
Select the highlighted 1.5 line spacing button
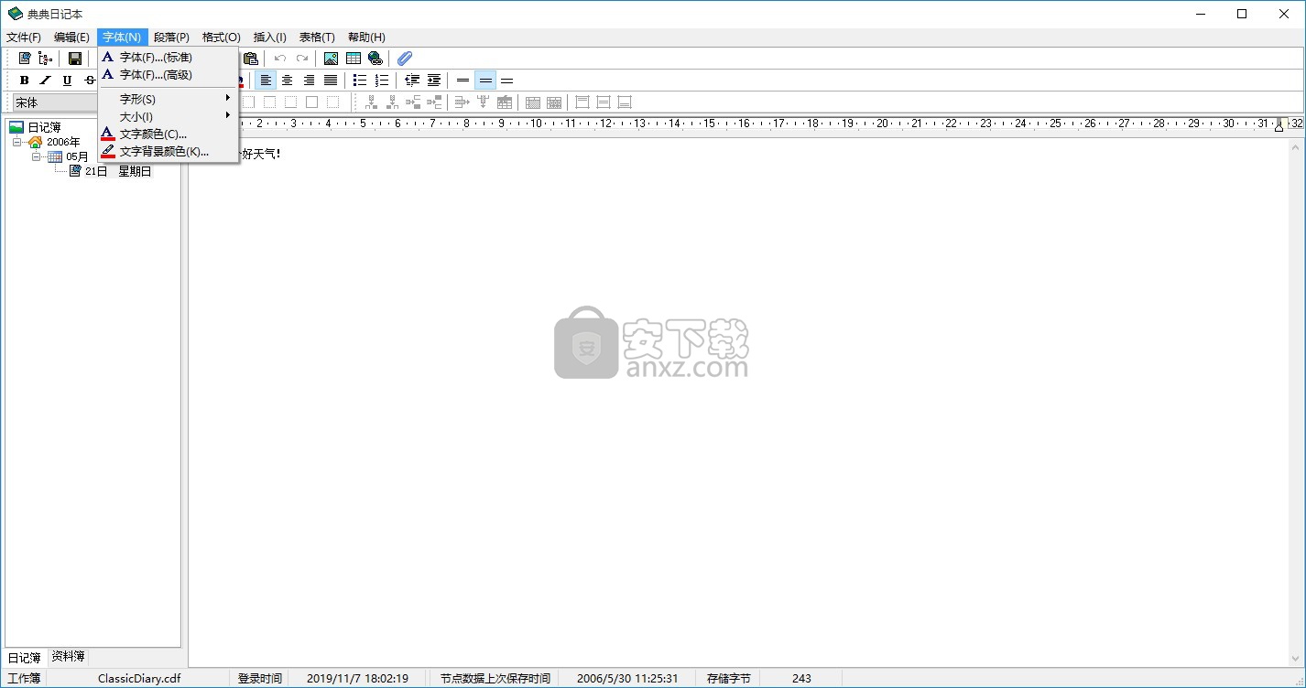[x=485, y=81]
